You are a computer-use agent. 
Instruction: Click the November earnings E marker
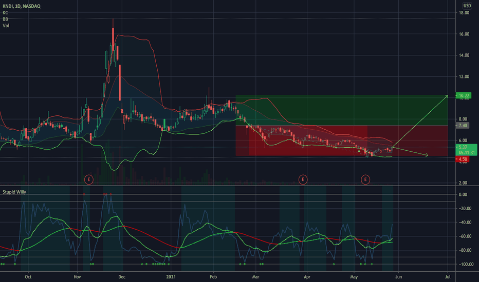coord(88,179)
